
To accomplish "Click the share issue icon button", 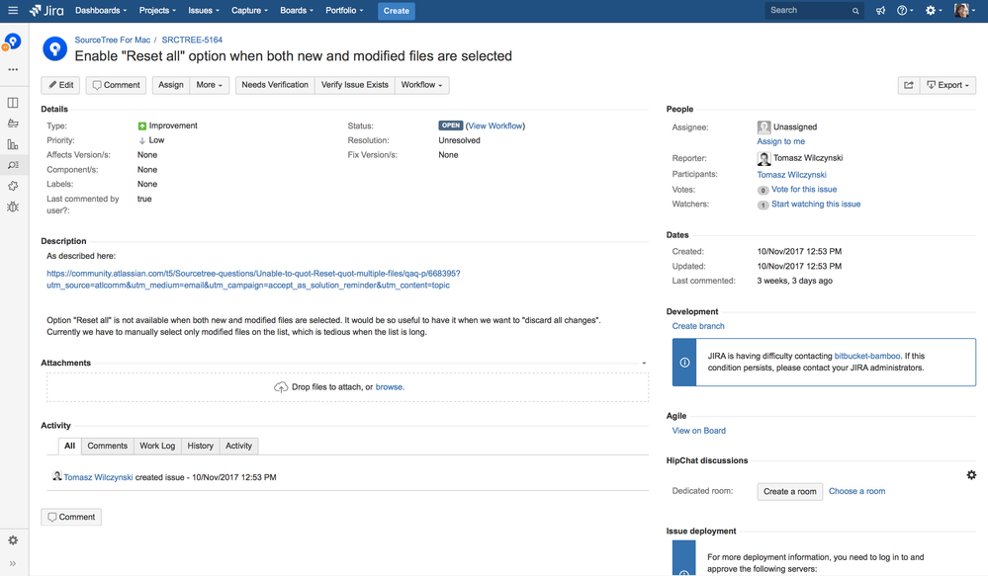I will pos(909,85).
